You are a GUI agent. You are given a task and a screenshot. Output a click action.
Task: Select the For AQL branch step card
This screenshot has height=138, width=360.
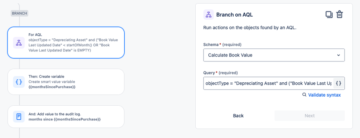[66, 42]
